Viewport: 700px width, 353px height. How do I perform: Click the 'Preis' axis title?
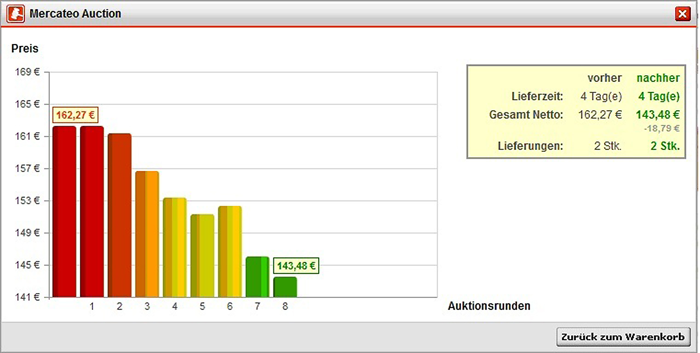(x=25, y=49)
